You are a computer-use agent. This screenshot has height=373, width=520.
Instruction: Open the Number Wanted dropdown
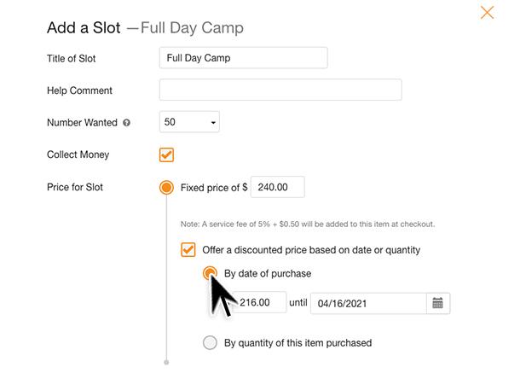(x=189, y=122)
